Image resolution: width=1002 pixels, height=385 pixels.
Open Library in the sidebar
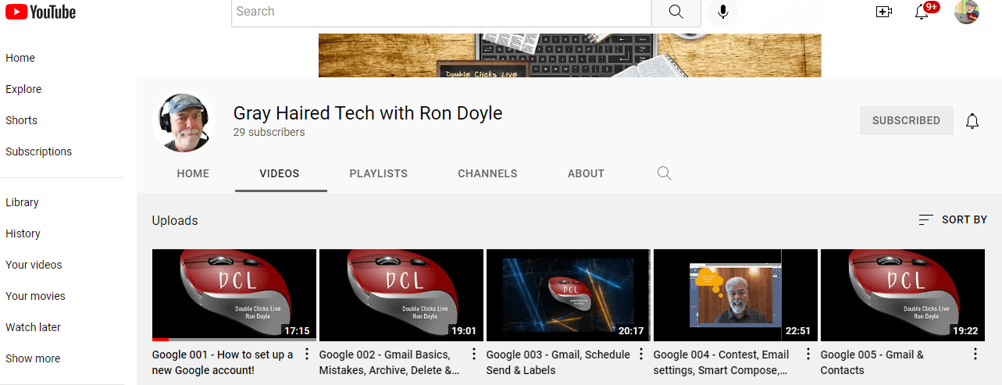[x=22, y=202]
